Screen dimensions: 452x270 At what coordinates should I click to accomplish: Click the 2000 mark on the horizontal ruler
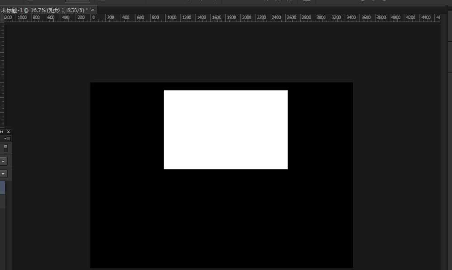246,18
